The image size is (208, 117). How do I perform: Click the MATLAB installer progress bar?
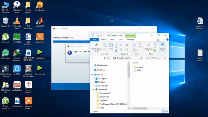pyautogui.click(x=71, y=42)
